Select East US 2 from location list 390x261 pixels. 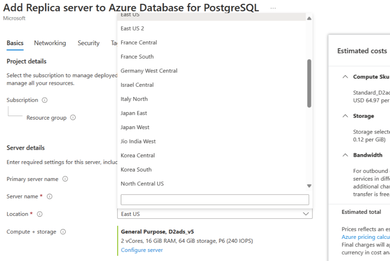pyautogui.click(x=211, y=29)
